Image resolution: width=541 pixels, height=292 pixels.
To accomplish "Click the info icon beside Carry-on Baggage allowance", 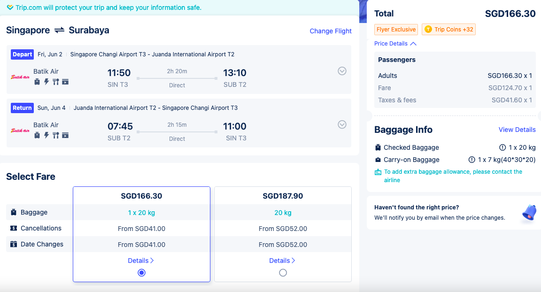I will (471, 160).
